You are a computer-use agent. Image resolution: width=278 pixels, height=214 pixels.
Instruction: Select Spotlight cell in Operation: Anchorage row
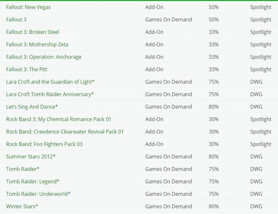click(261, 57)
